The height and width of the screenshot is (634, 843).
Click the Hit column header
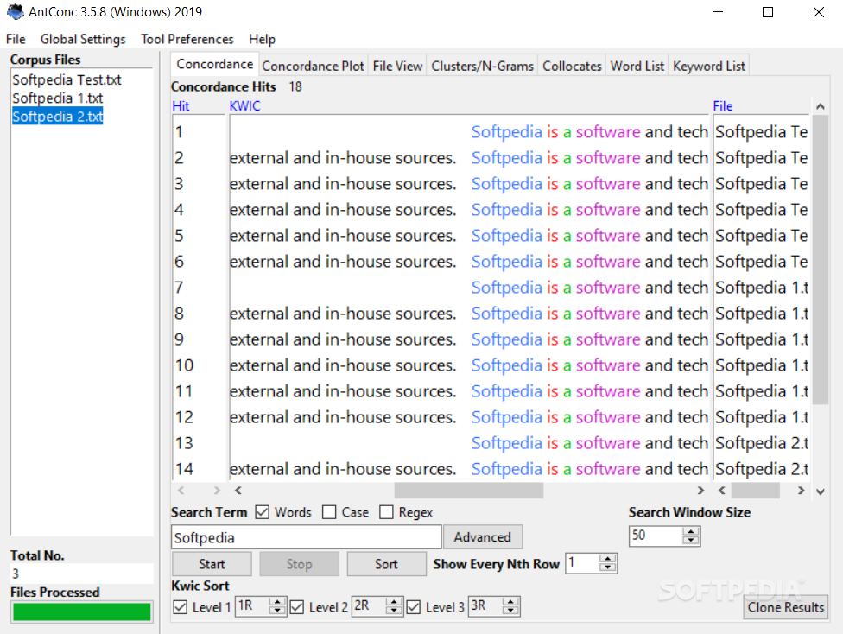coord(181,106)
